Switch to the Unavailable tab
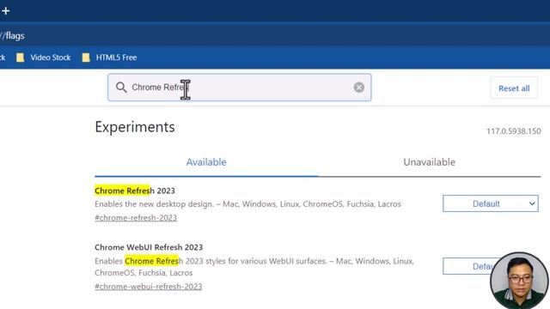Screen dimensions: 550x309 (429, 162)
